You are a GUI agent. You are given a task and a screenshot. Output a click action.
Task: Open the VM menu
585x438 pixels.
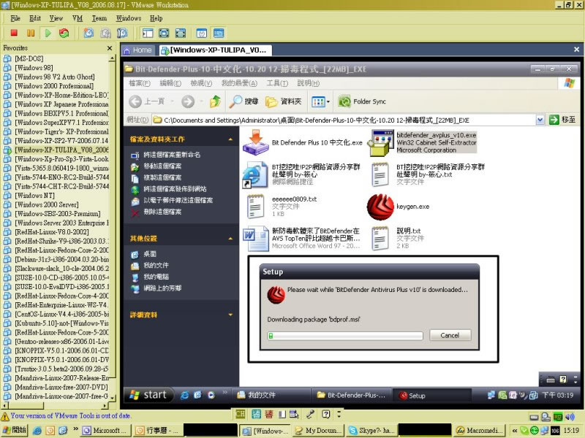point(78,18)
